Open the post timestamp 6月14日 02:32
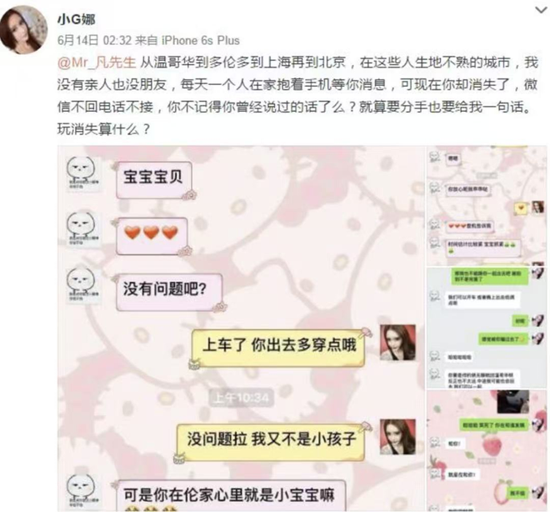The width and height of the screenshot is (550, 512). (94, 40)
